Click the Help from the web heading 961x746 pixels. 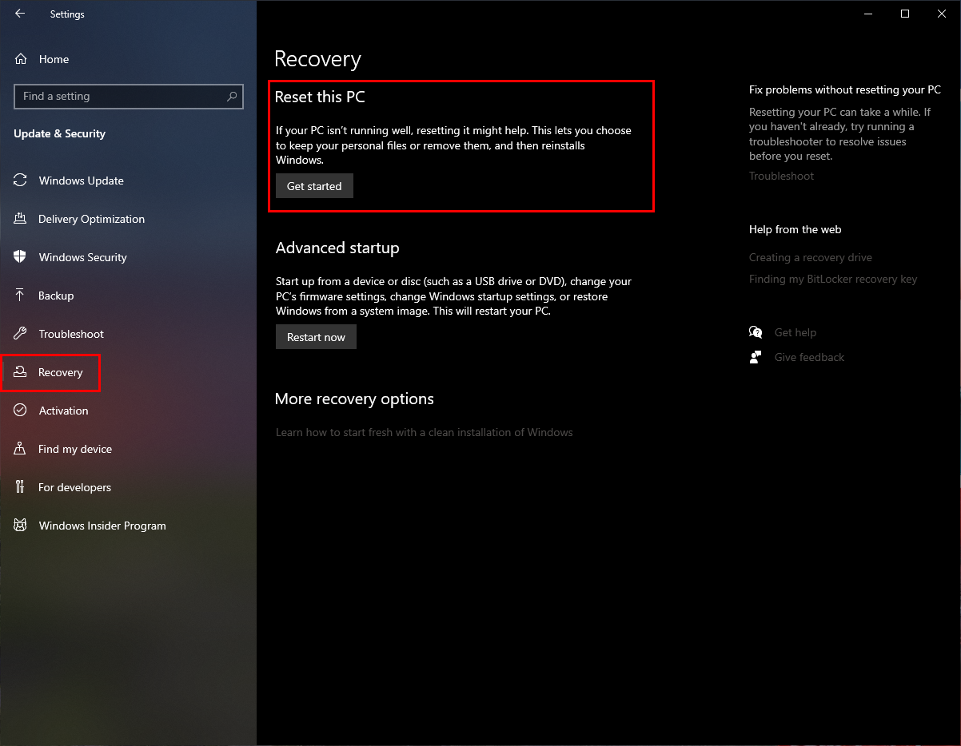[796, 229]
